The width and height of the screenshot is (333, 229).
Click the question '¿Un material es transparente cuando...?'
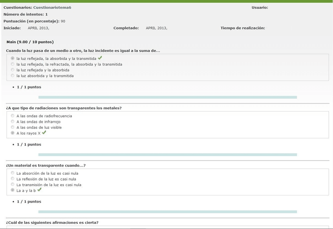coord(46,165)
